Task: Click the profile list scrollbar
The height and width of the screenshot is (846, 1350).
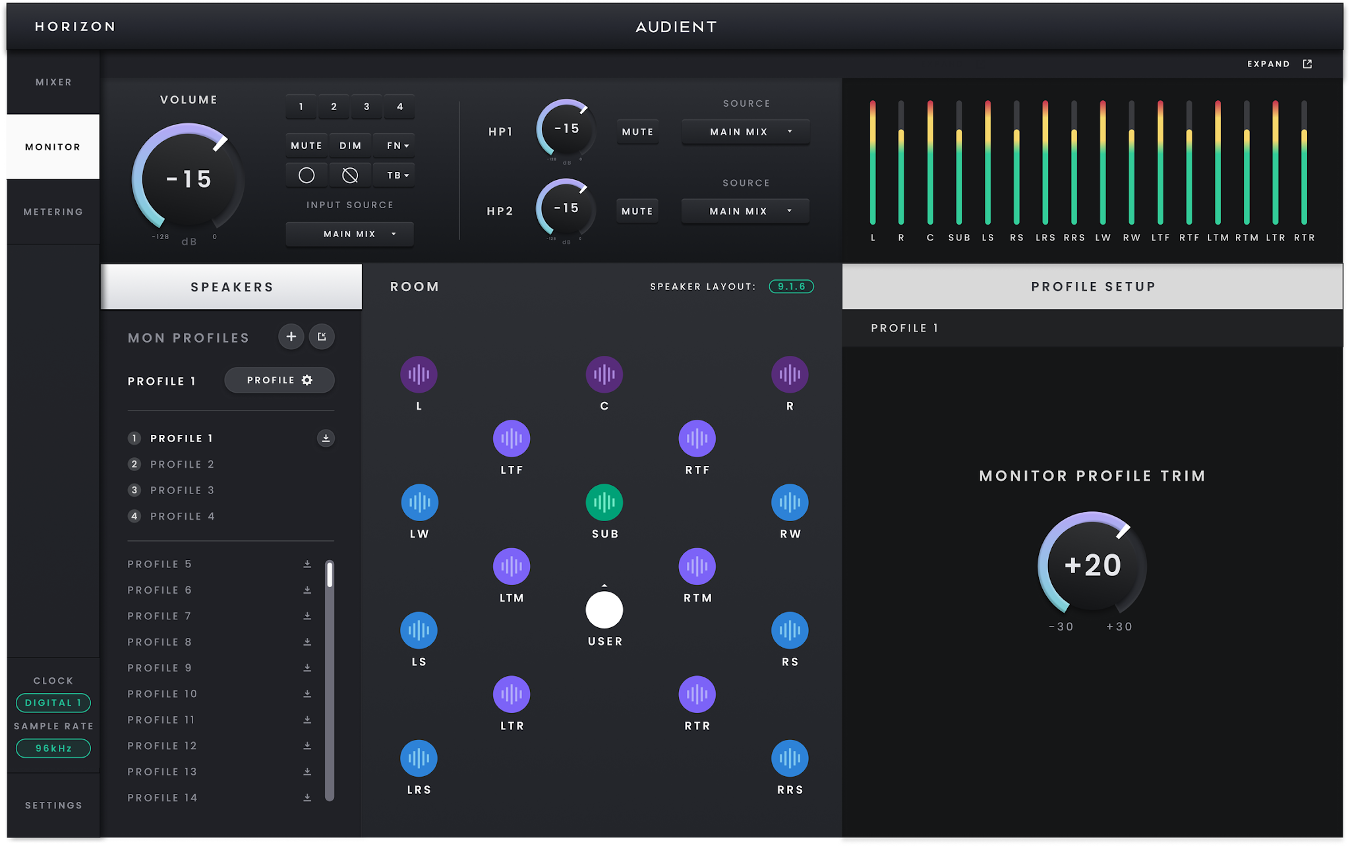Action: click(330, 680)
